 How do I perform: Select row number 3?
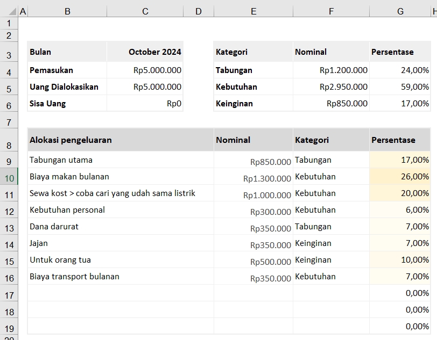pyautogui.click(x=9, y=52)
